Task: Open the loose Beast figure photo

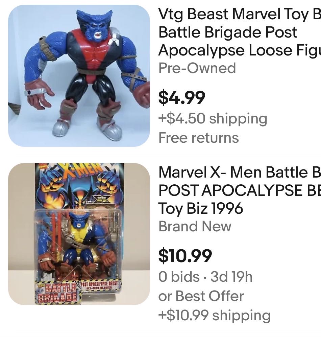Action: [79, 76]
